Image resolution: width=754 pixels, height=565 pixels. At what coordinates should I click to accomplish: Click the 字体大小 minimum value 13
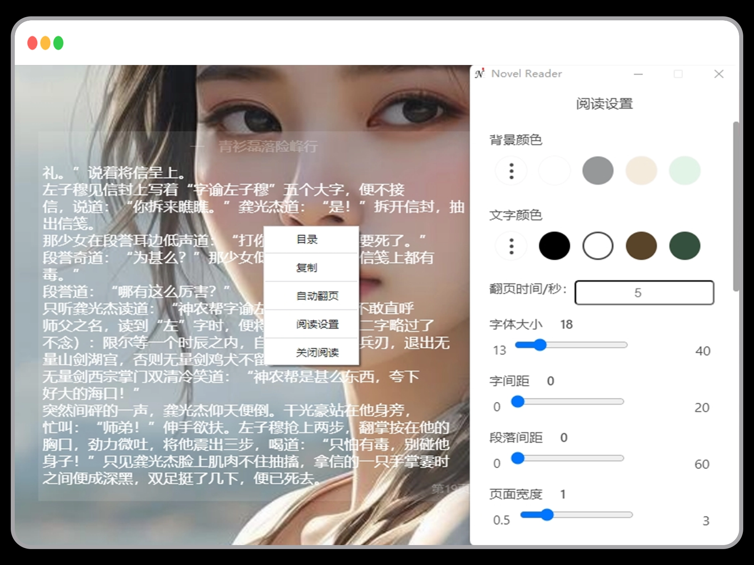click(499, 350)
